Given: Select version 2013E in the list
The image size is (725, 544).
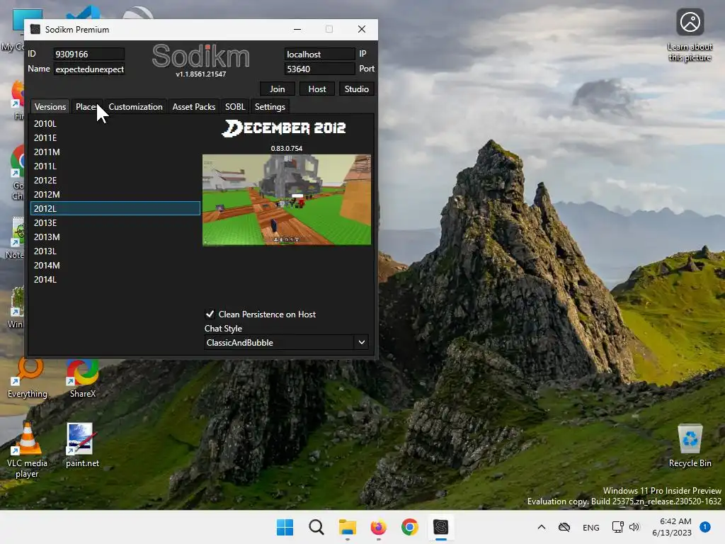Looking at the screenshot, I should (115, 223).
